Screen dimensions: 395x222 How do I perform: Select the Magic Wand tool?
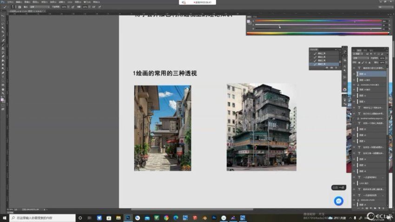coord(3,28)
